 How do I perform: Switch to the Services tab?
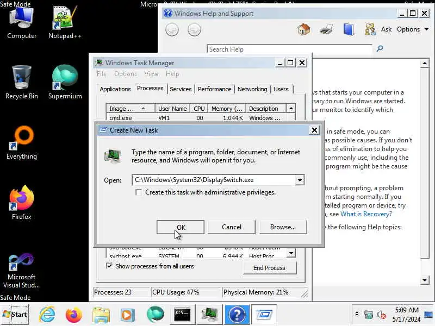[x=181, y=89]
